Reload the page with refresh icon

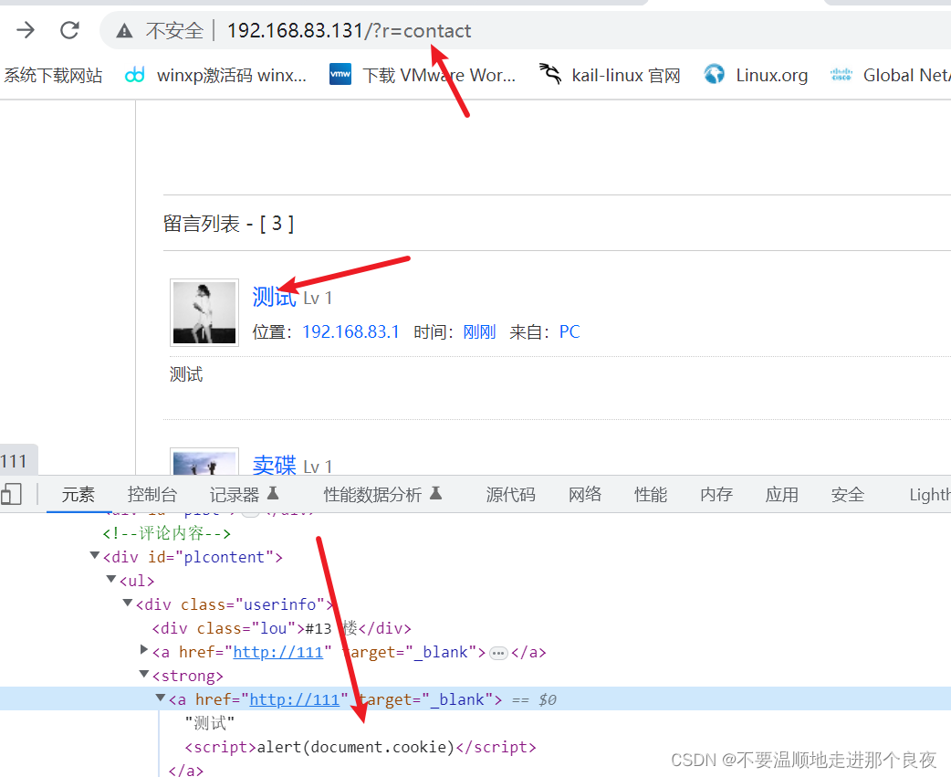point(69,30)
